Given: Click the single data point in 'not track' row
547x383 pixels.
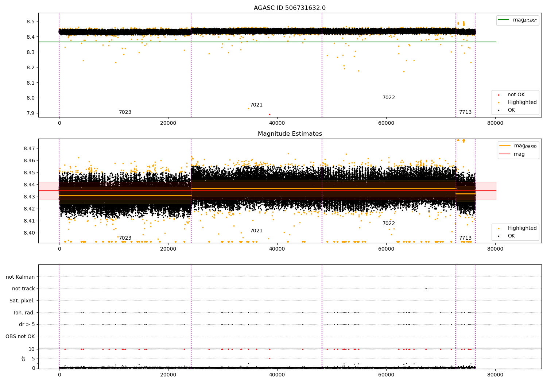Looking at the screenshot, I should coord(426,289).
